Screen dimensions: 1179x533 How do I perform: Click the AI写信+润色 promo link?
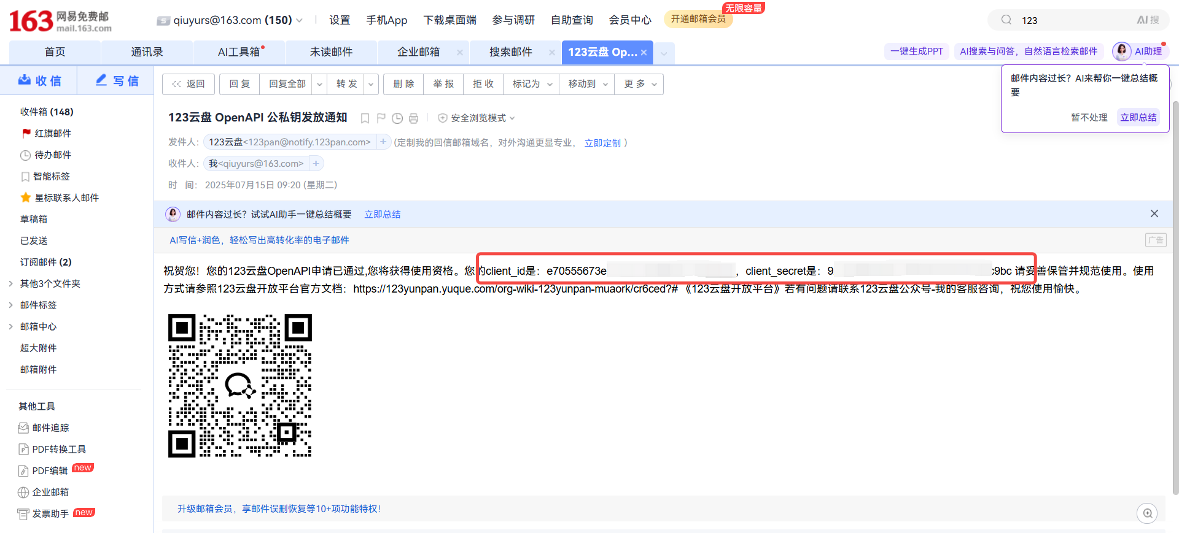click(259, 240)
